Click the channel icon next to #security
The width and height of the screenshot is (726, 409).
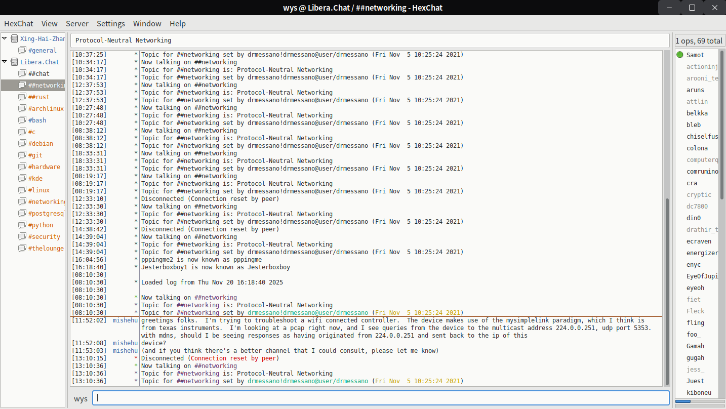coord(22,236)
